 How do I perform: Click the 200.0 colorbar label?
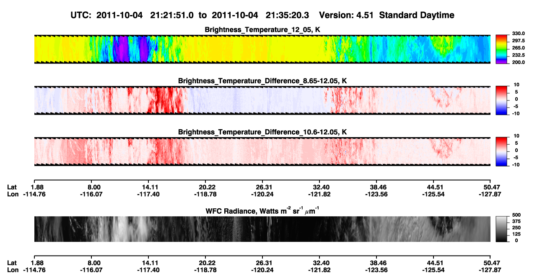coord(519,62)
